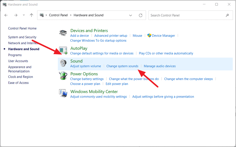The width and height of the screenshot is (236, 147).
Task: Click the AutoPlay CD icon
Action: click(x=63, y=49)
